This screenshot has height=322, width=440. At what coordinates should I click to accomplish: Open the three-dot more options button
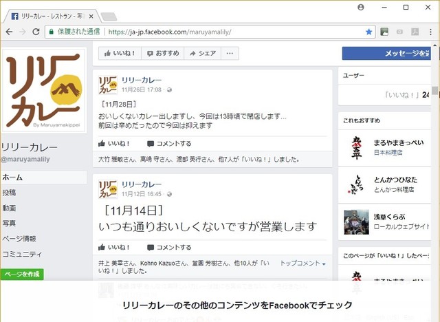click(x=230, y=53)
